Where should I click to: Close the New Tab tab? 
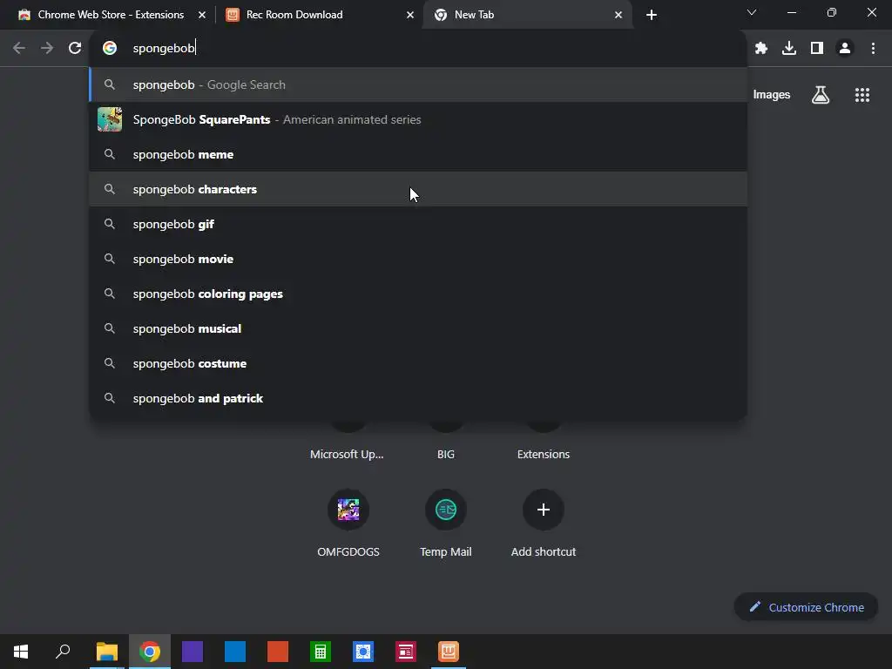pyautogui.click(x=618, y=15)
